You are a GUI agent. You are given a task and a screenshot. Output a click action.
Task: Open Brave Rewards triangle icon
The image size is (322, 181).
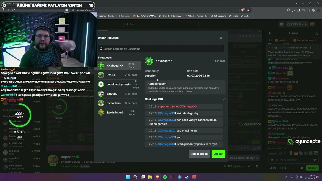click(x=248, y=10)
